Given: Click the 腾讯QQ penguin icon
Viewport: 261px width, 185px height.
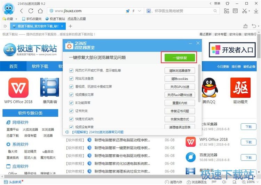Looking at the screenshot, I should coord(209,87).
